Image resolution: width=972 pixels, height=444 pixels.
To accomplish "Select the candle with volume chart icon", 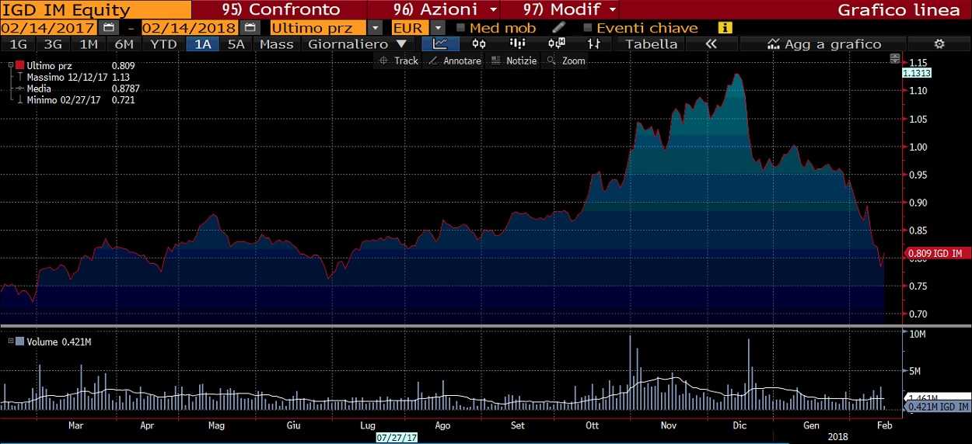I will tap(557, 43).
